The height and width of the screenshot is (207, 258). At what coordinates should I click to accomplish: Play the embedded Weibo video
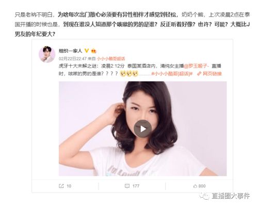pos(142,129)
